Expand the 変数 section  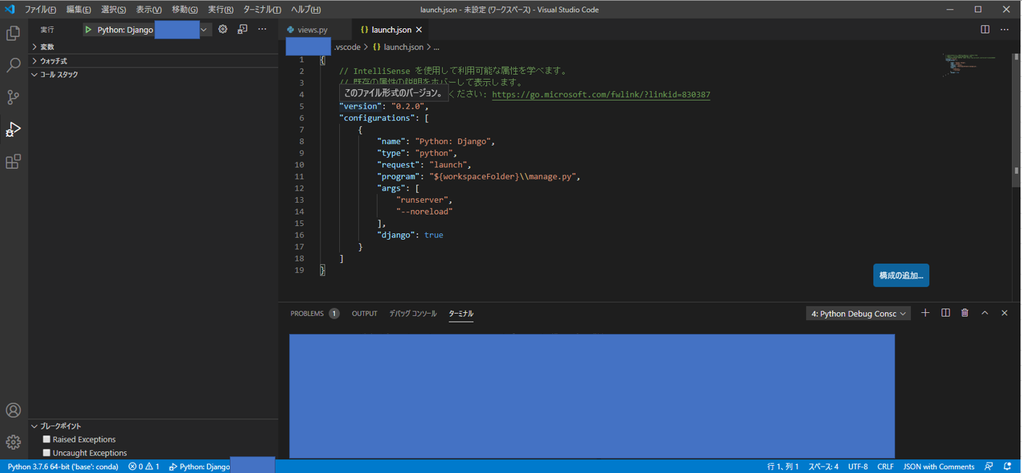coord(153,46)
